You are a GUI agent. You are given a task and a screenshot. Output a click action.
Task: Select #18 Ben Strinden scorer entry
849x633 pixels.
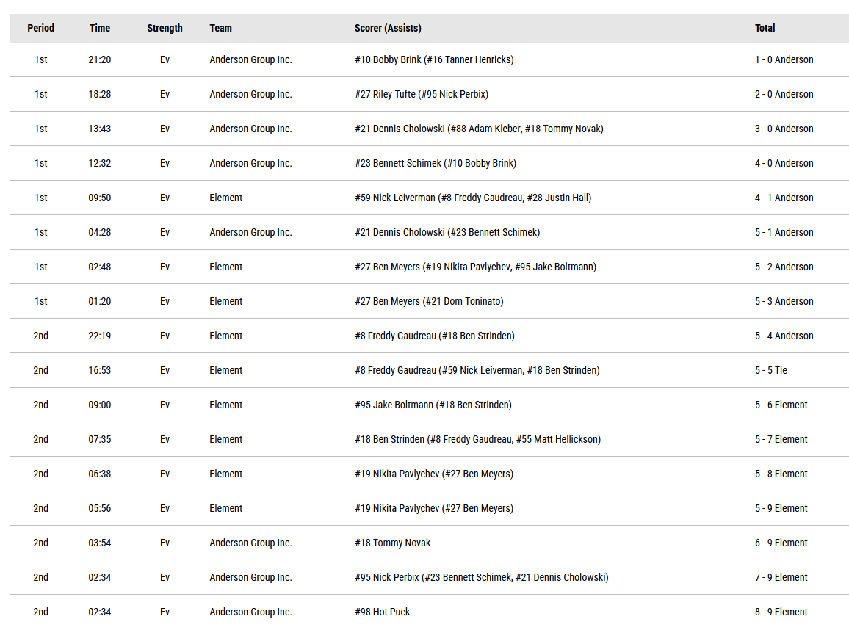click(x=477, y=439)
